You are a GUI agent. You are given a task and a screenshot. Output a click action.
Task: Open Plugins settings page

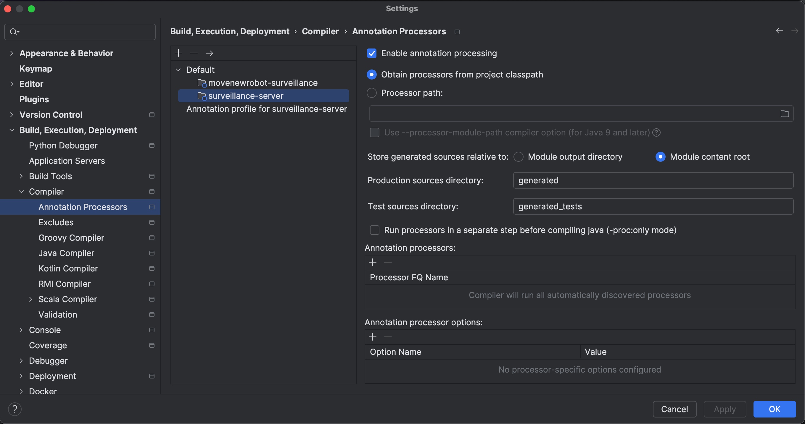(x=34, y=99)
